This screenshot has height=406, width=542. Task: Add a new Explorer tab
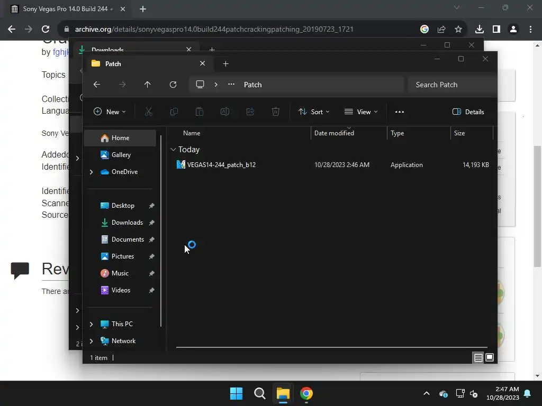point(225,63)
